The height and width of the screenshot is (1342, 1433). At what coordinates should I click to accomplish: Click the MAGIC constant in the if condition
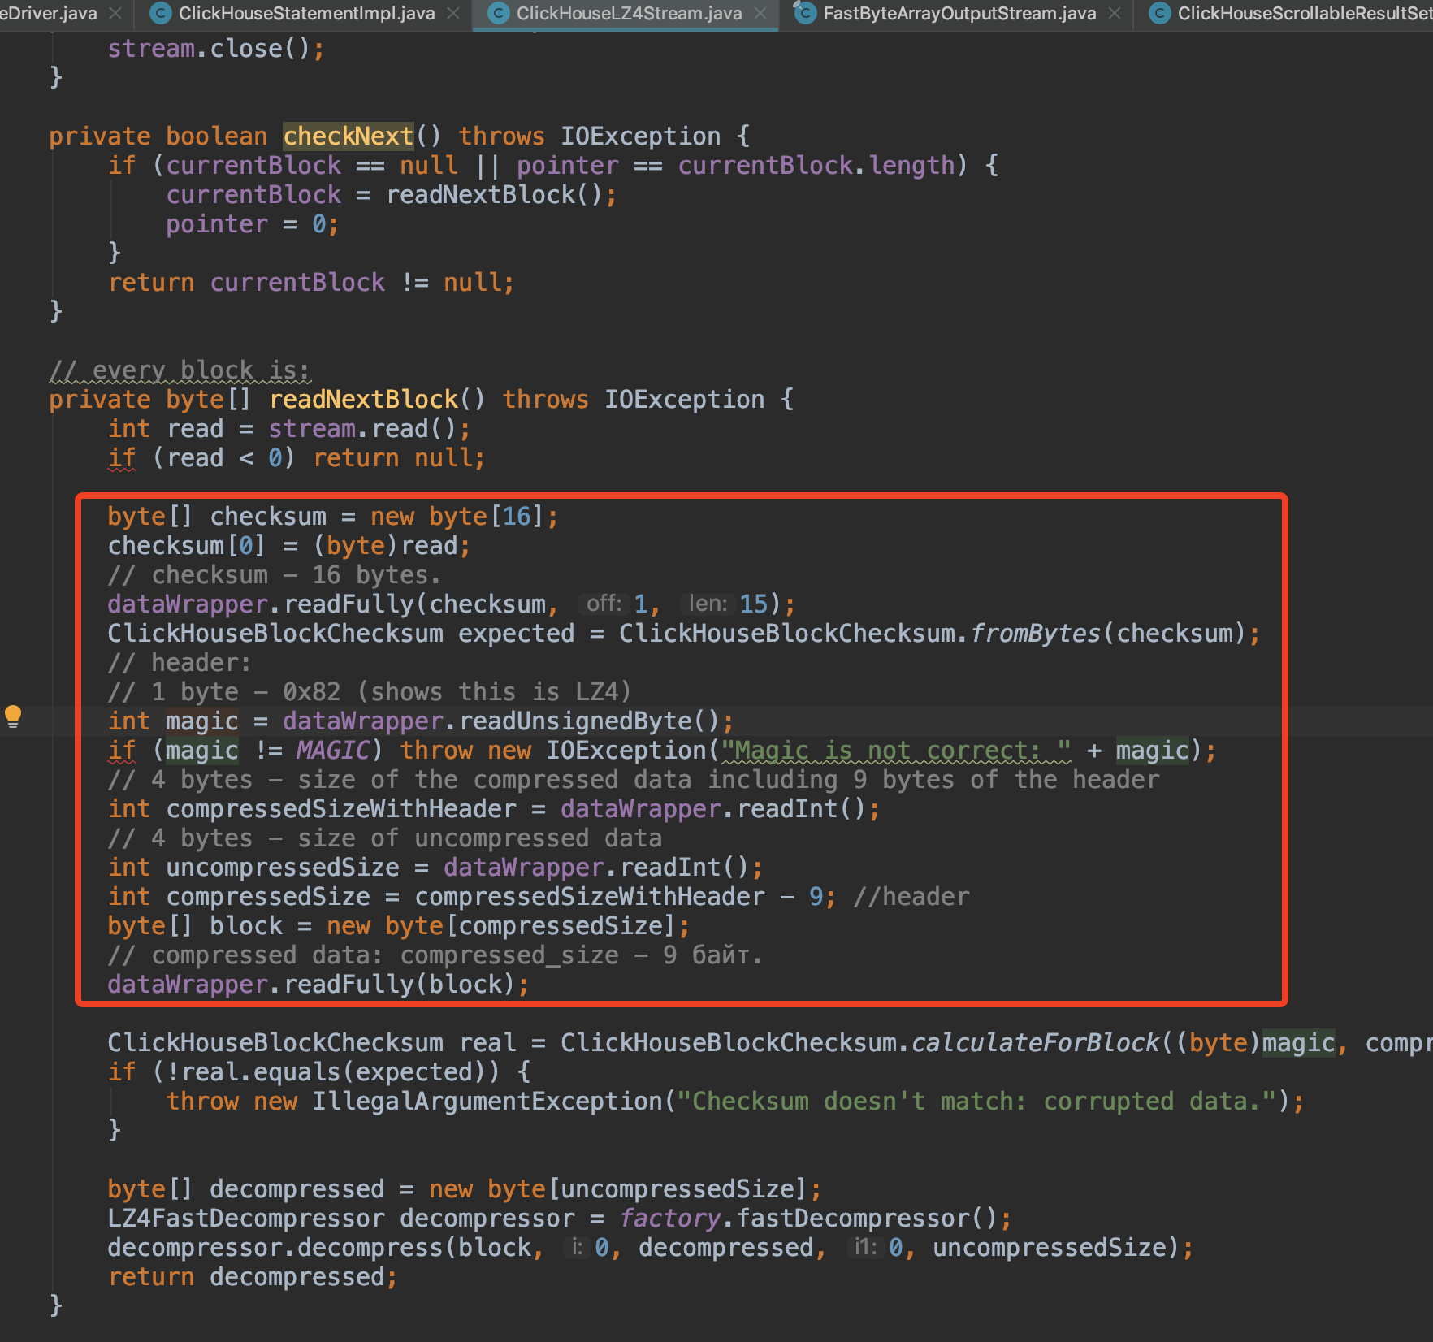click(x=331, y=750)
